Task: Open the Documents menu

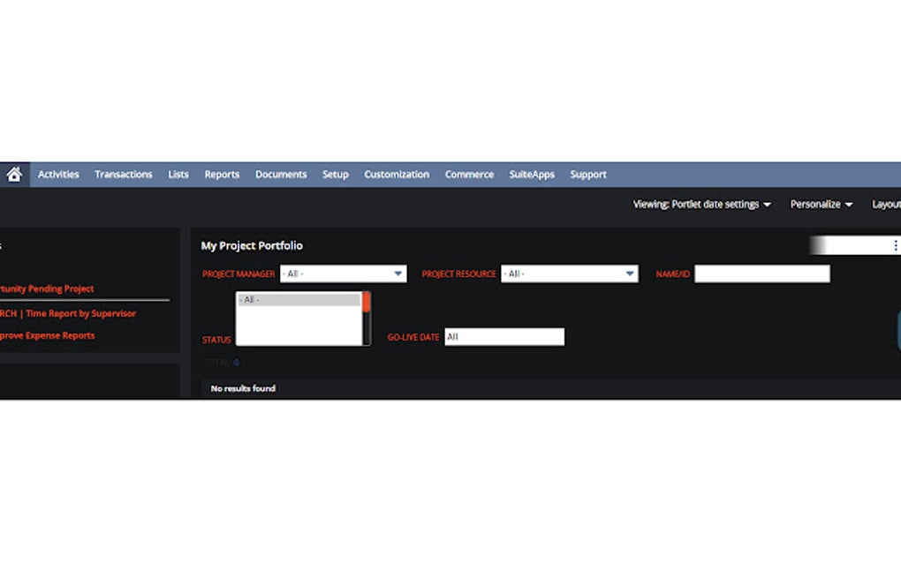Action: pyautogui.click(x=280, y=174)
